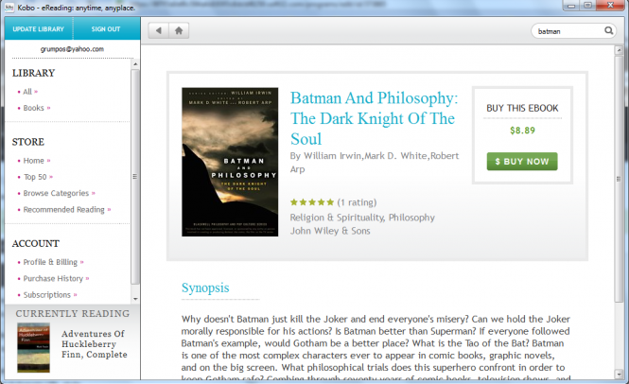Click the magnifying glass search icon
629x384 pixels.
608,31
